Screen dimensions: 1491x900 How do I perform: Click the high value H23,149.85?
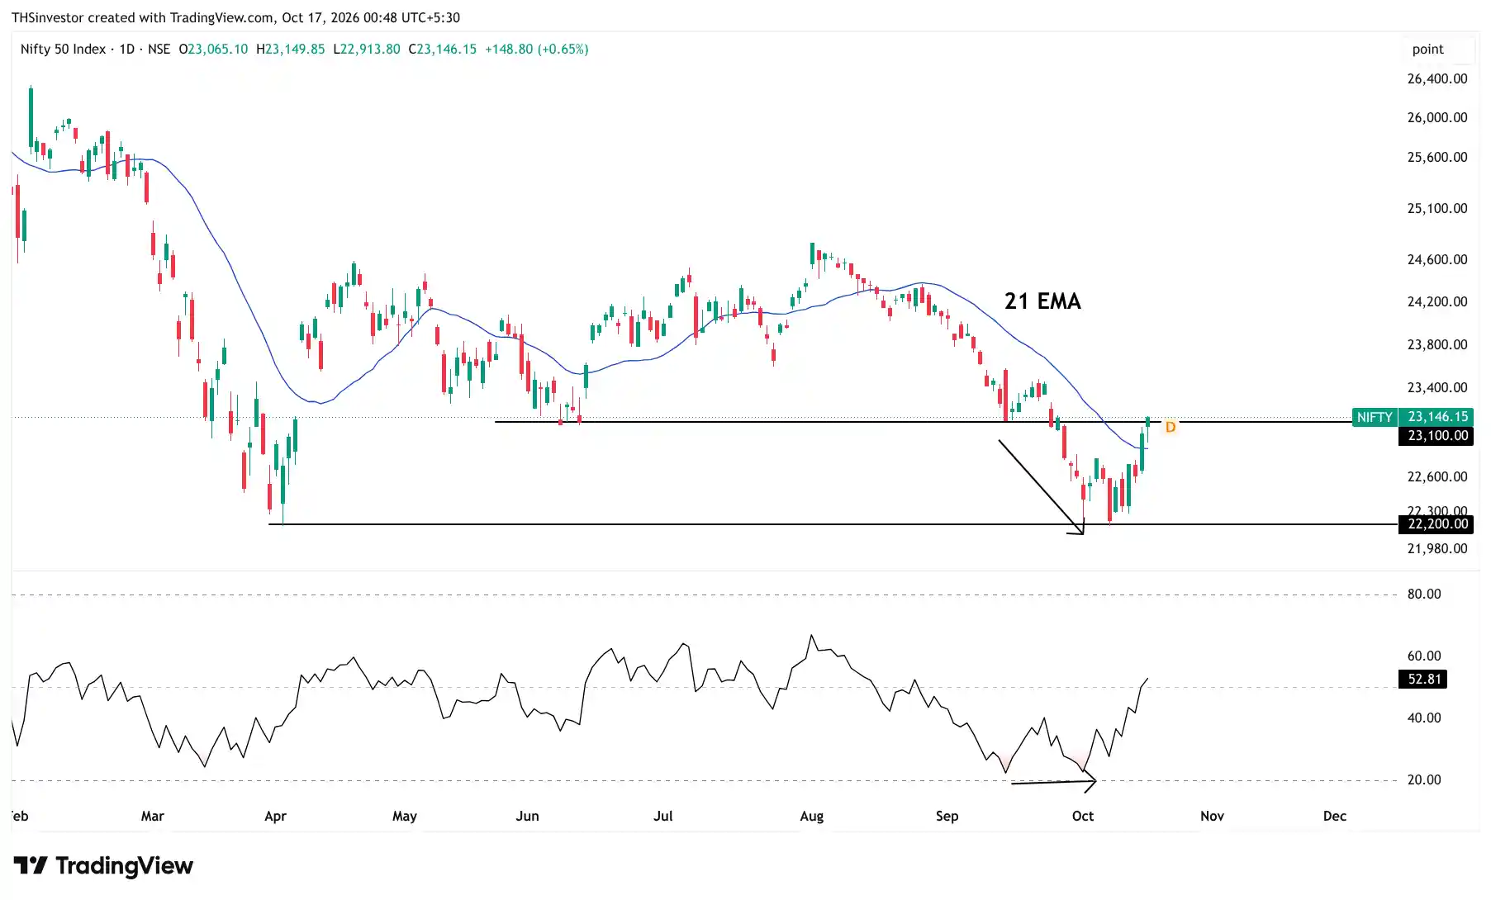pyautogui.click(x=290, y=50)
